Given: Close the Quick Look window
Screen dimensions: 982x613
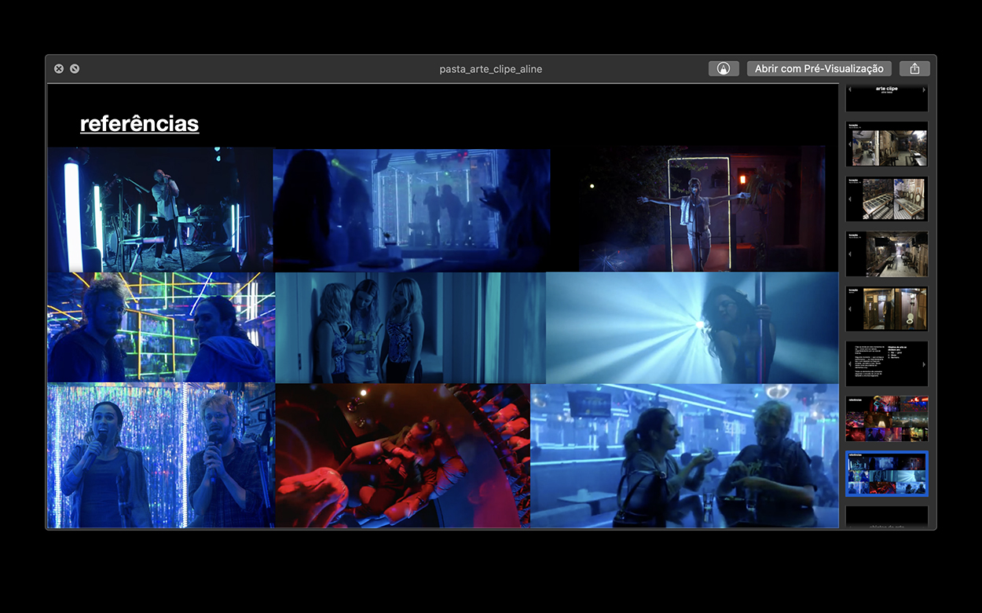Looking at the screenshot, I should [59, 69].
